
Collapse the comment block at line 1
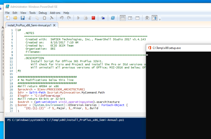16,30
